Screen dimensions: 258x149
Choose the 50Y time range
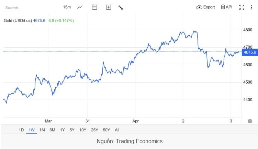[106, 130]
